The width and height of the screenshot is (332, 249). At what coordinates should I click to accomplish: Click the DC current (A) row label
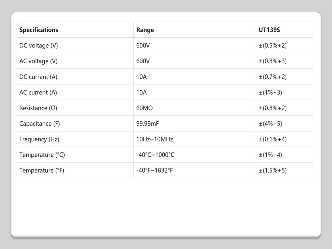[38, 77]
